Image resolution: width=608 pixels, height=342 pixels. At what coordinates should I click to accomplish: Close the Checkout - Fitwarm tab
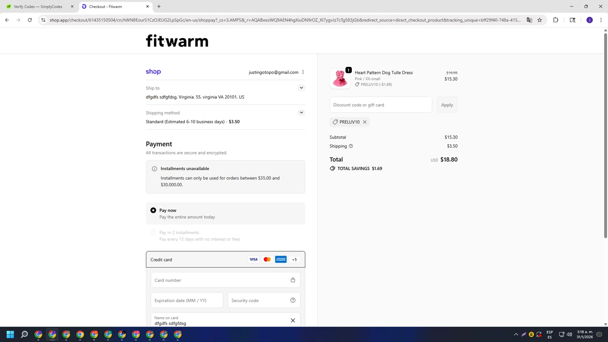point(148,6)
